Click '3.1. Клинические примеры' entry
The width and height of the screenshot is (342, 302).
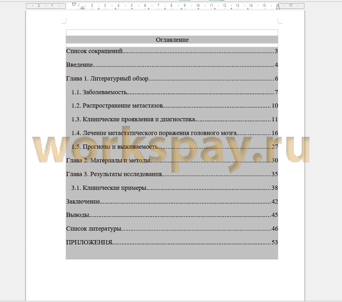(174, 188)
